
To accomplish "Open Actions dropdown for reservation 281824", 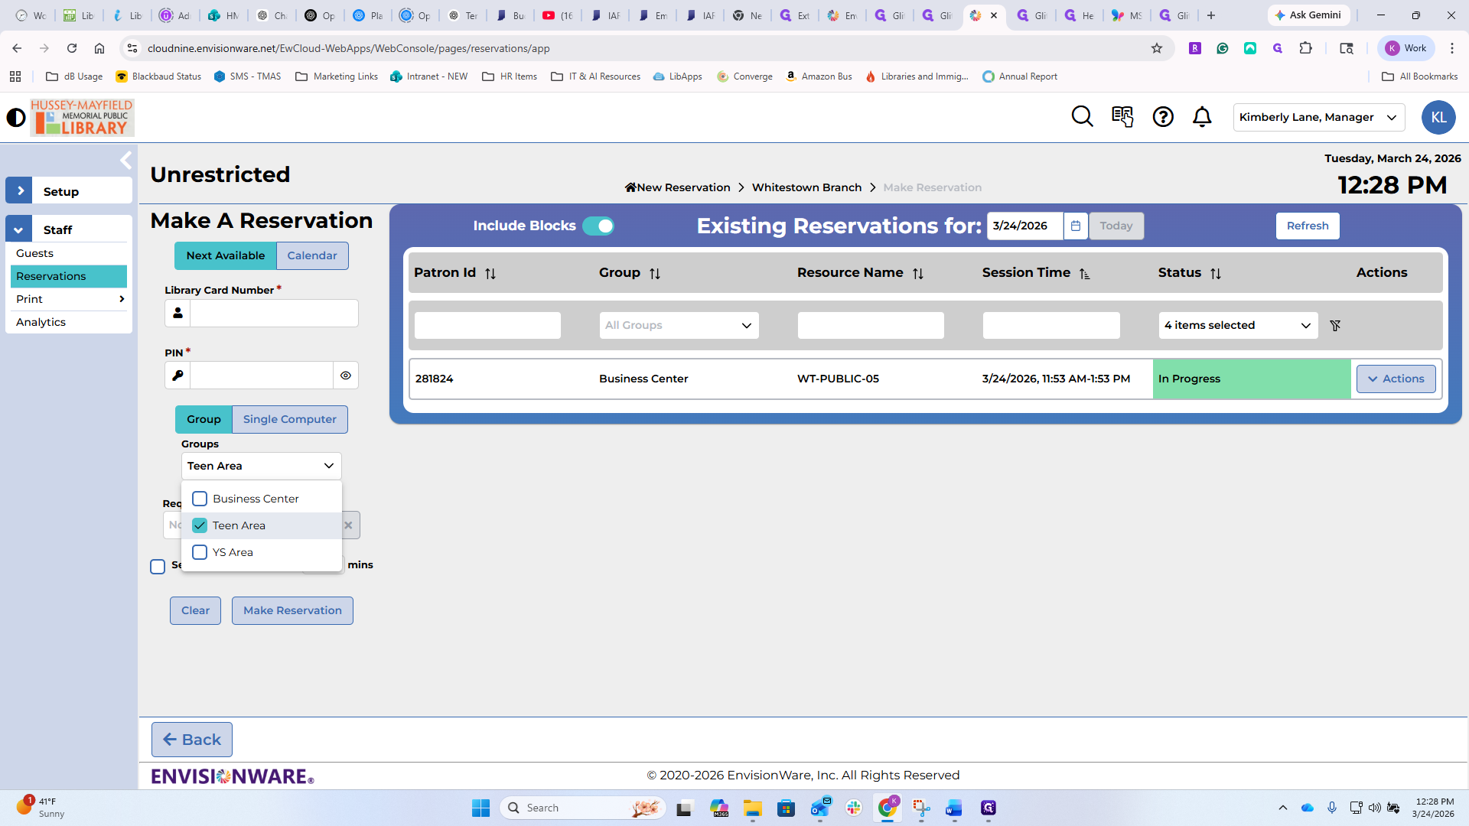I will coord(1396,379).
